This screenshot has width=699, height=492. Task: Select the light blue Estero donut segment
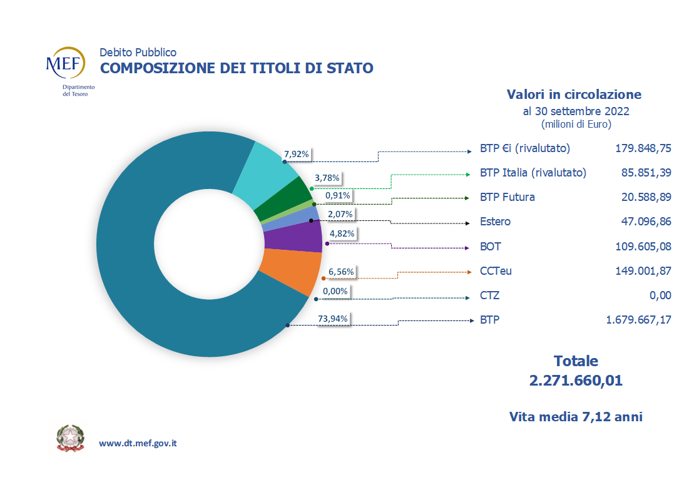click(292, 218)
